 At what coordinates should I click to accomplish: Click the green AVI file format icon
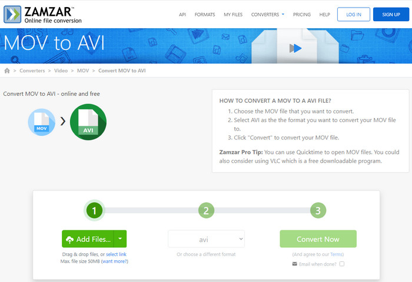[88, 122]
